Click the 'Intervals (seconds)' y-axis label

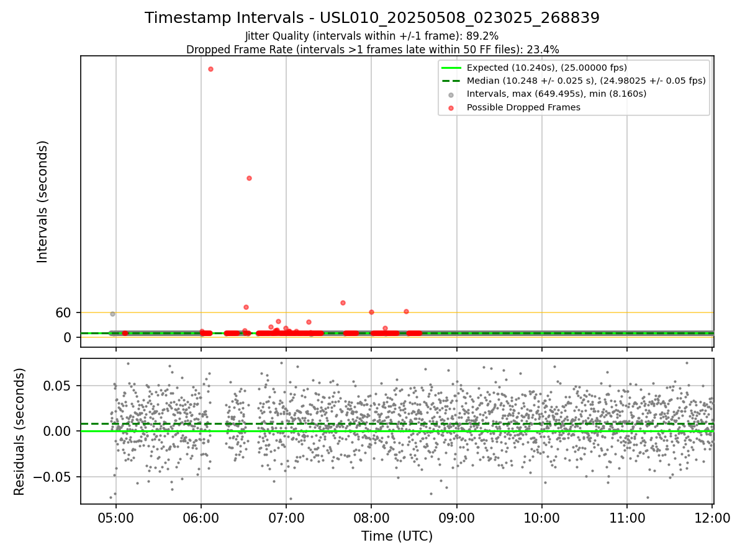(43, 201)
